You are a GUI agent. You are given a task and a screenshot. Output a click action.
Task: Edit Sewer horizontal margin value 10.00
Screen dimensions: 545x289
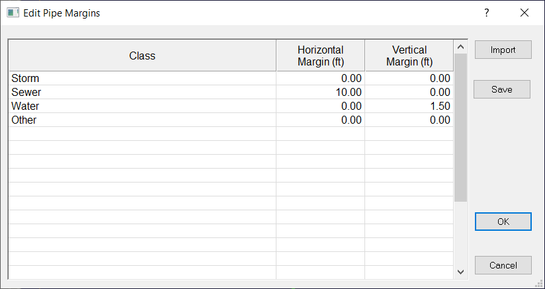point(320,93)
